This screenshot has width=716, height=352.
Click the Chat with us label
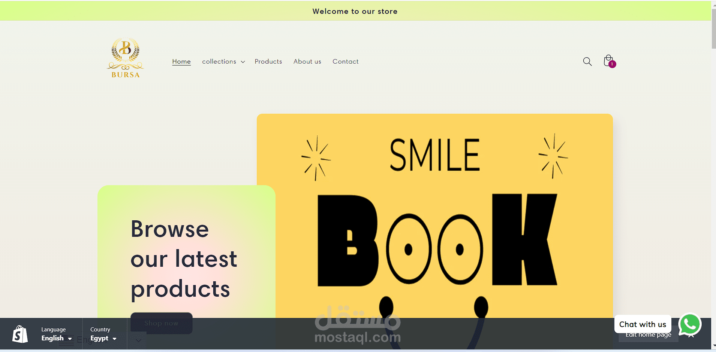[643, 324]
